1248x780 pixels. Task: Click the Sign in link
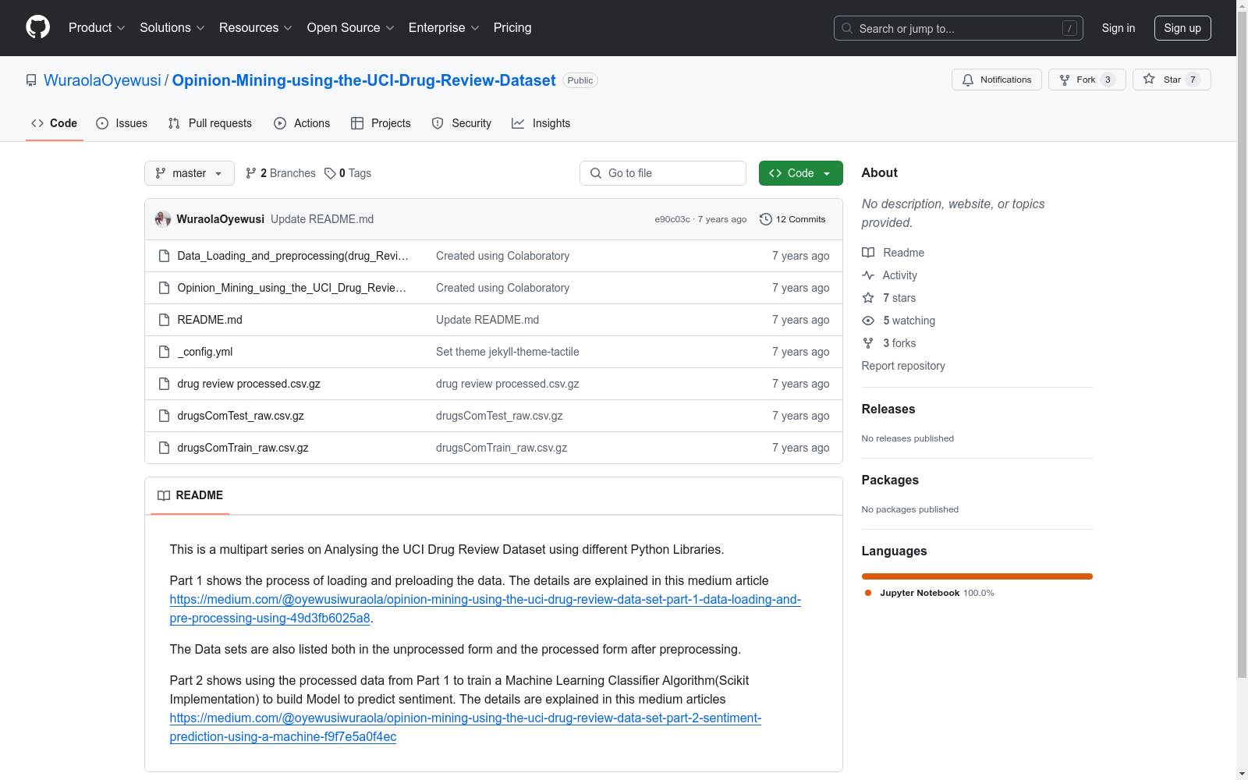[1119, 28]
